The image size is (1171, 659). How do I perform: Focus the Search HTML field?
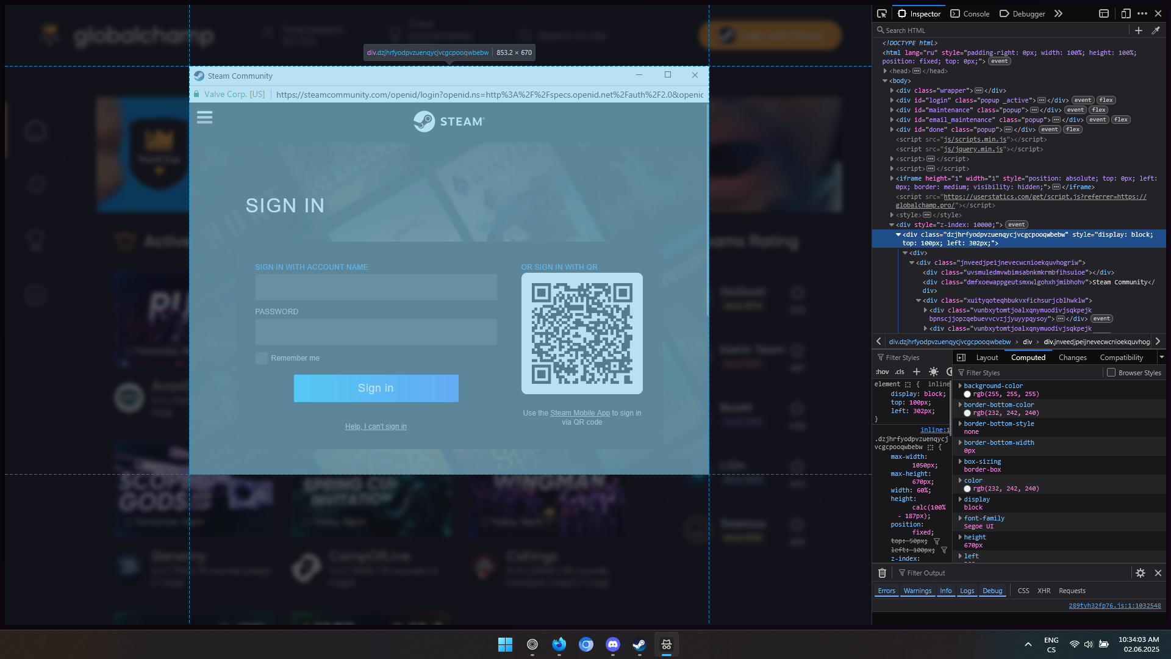pos(1000,30)
